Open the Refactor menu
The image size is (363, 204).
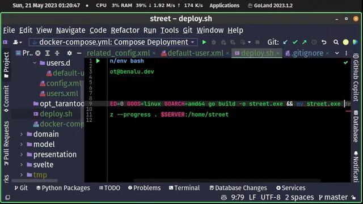pyautogui.click(x=125, y=30)
